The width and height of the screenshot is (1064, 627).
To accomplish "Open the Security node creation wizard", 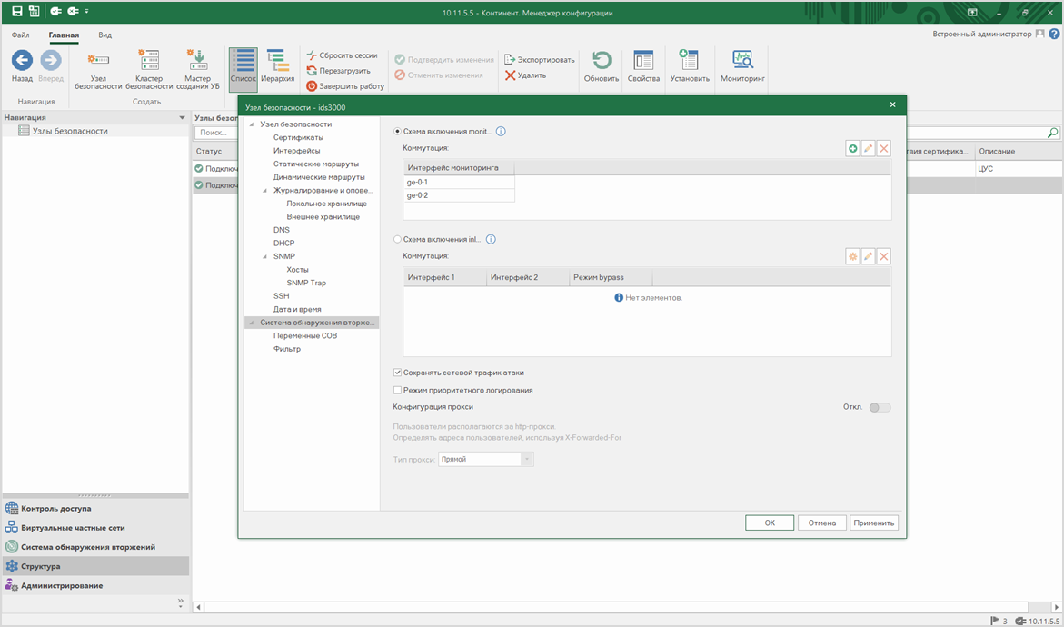I will click(x=197, y=69).
